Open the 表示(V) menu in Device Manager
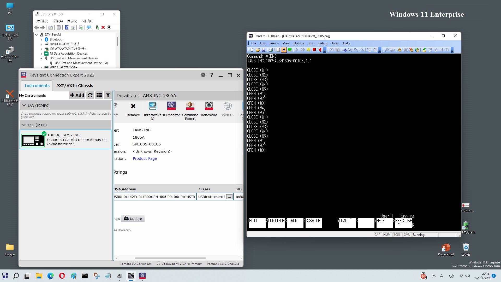This screenshot has height=282, width=501. coord(72,21)
